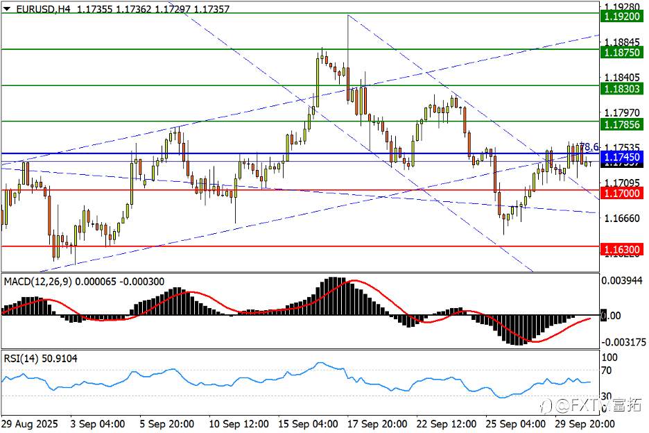Select the 1.18303 green price label

tap(622, 88)
